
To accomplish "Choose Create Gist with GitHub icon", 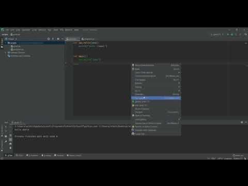I will pos(156,134).
